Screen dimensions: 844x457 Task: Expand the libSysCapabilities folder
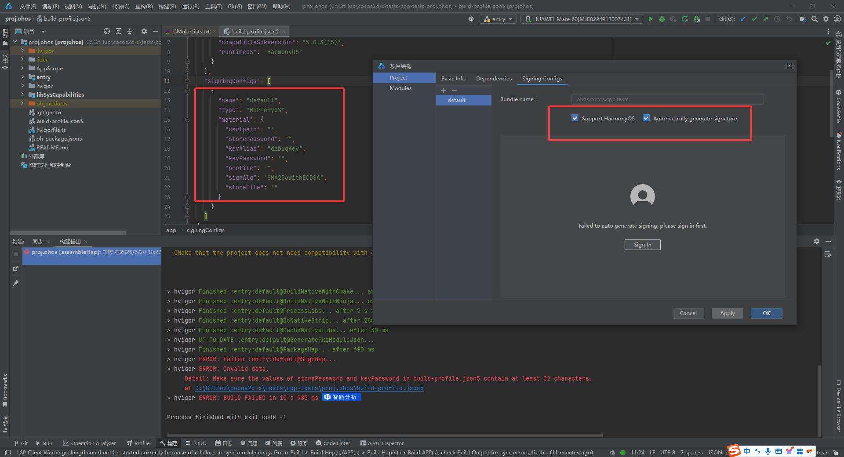(x=22, y=94)
